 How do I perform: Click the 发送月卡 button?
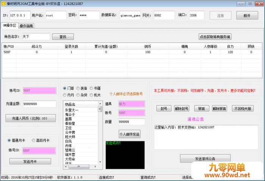click(30, 161)
